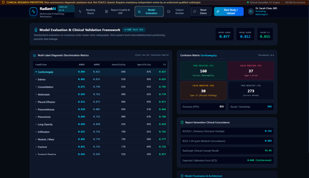The image size is (309, 178).
Task: Click the Precision (PPV) 81% box
Action: (x=203, y=106)
